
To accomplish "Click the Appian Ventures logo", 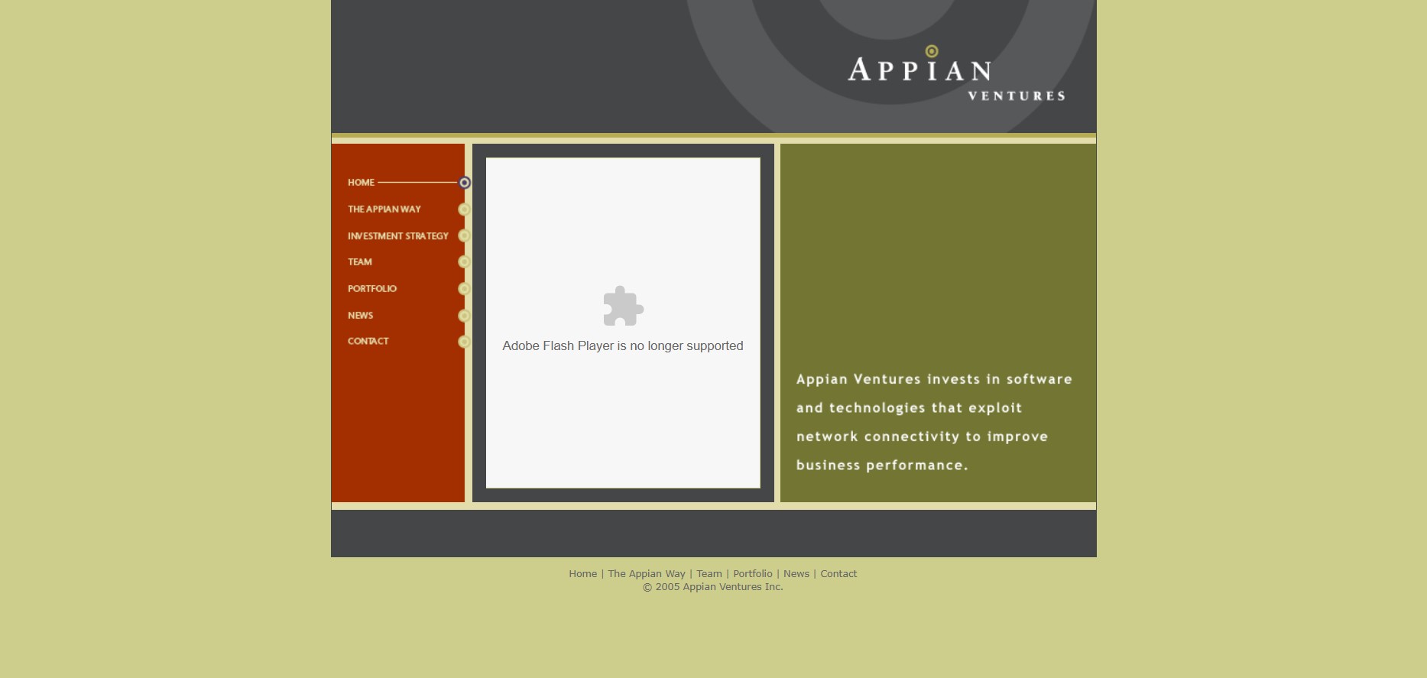I will (956, 73).
